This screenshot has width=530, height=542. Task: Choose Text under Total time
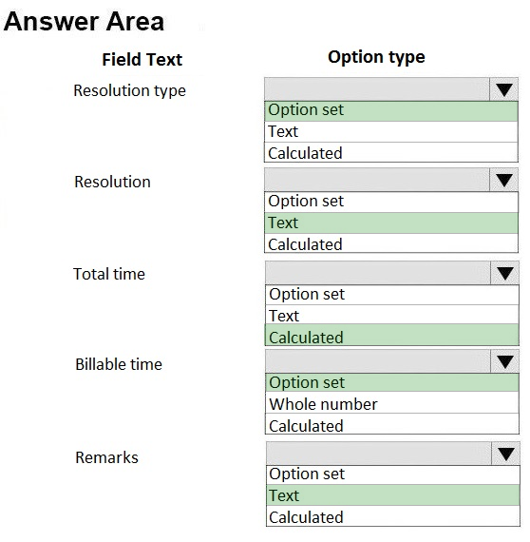tap(392, 315)
